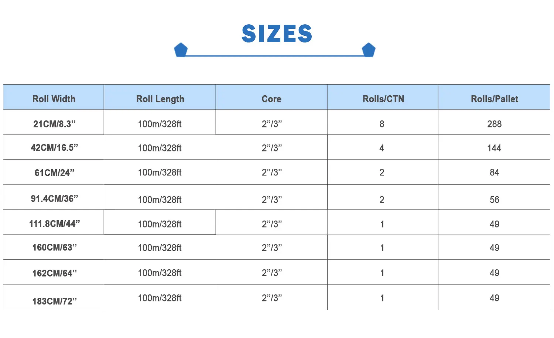Click the 84 Rolls/Pallet value

tap(494, 173)
